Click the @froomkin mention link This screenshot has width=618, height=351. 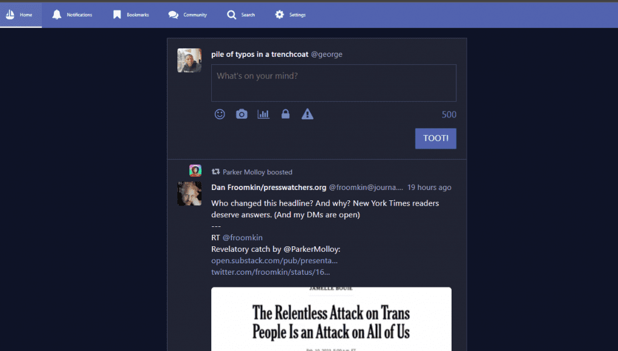242,238
